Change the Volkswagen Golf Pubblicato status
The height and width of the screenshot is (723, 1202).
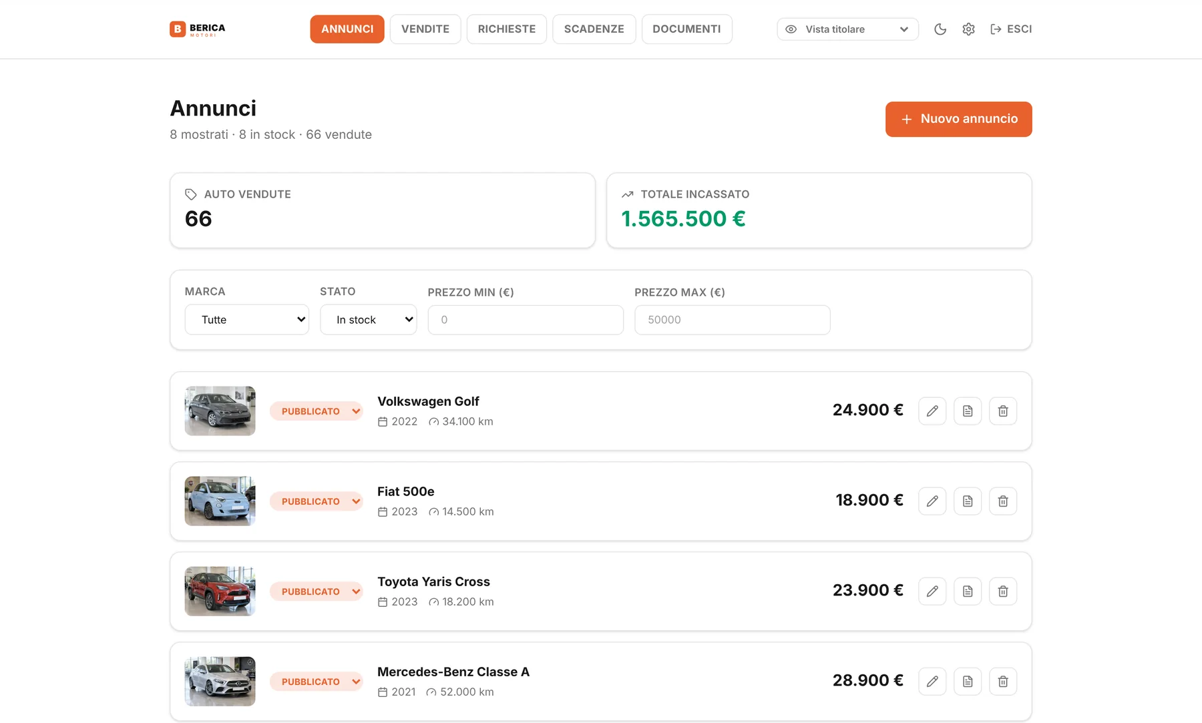(317, 411)
